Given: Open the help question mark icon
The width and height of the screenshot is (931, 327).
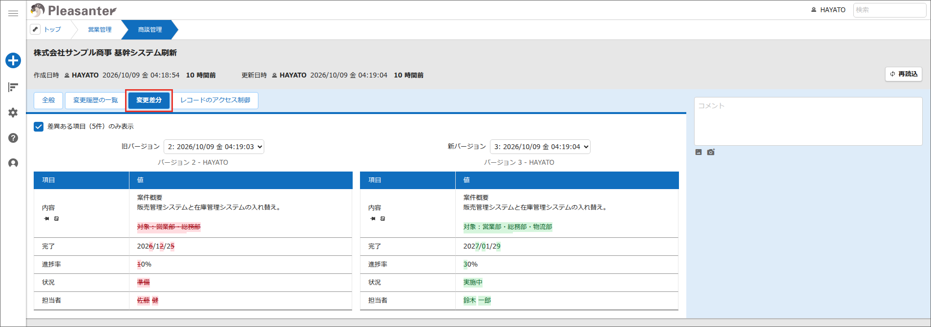Looking at the screenshot, I should (x=13, y=138).
